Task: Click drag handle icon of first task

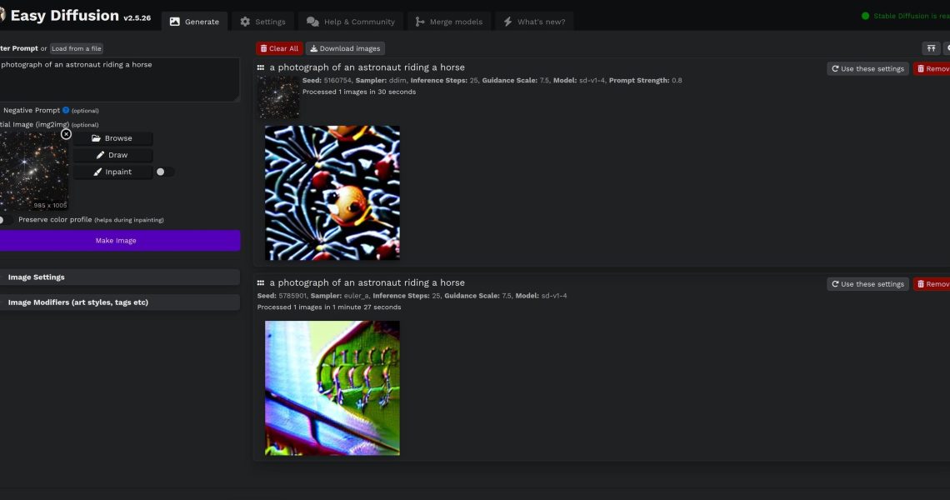Action: click(261, 67)
